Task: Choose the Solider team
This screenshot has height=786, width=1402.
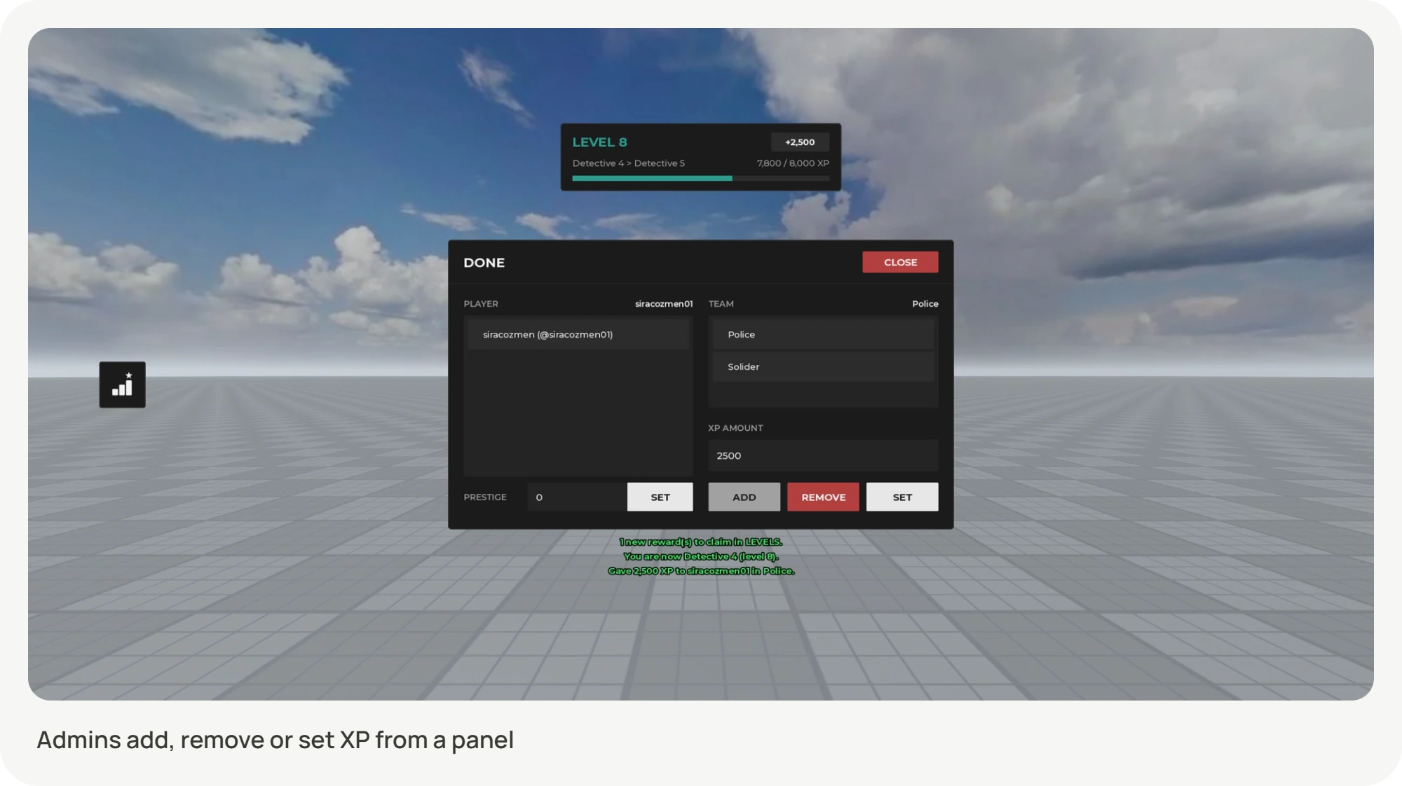Action: coord(823,366)
